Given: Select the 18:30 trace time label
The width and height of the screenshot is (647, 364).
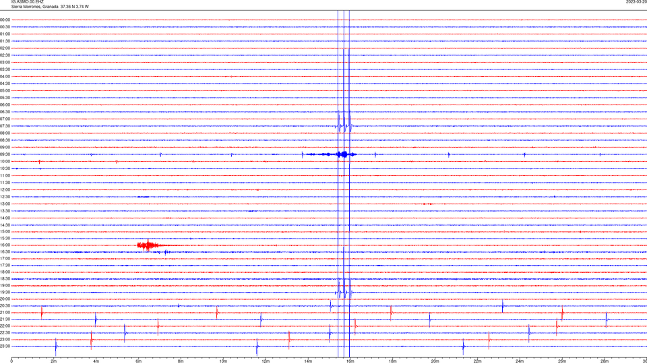Looking at the screenshot, I should tap(5, 279).
